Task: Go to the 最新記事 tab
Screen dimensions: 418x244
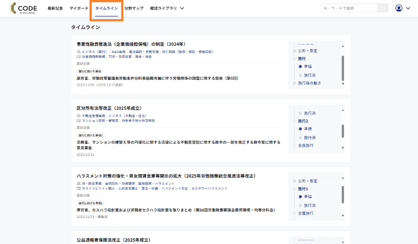Action: coord(55,8)
